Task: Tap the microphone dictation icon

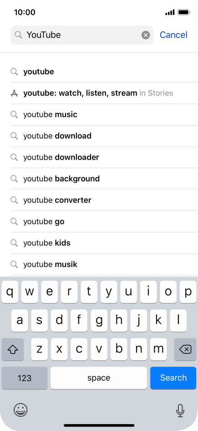Action: tap(180, 410)
